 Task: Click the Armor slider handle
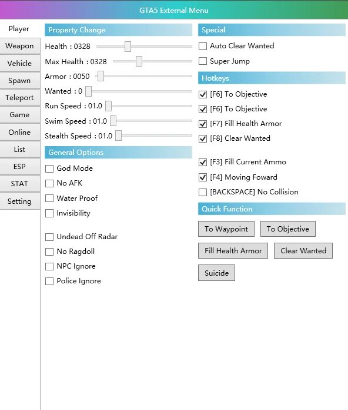point(101,77)
